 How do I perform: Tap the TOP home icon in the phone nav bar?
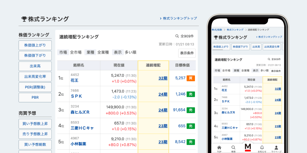click(x=219, y=147)
